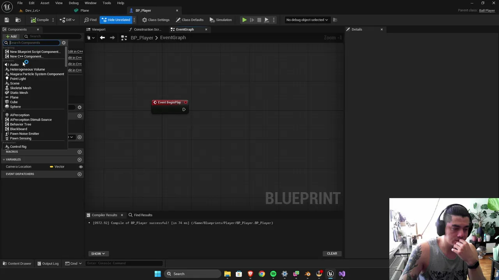Choose New Blueprint Script Component

[x=34, y=52]
